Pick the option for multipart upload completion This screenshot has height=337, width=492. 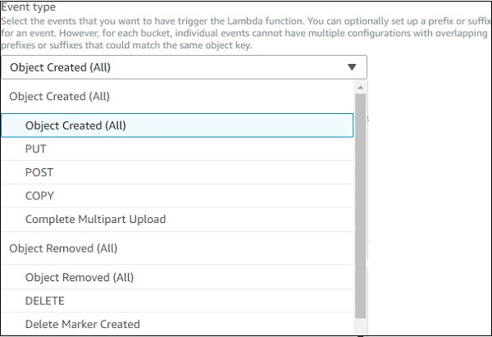[x=95, y=219]
